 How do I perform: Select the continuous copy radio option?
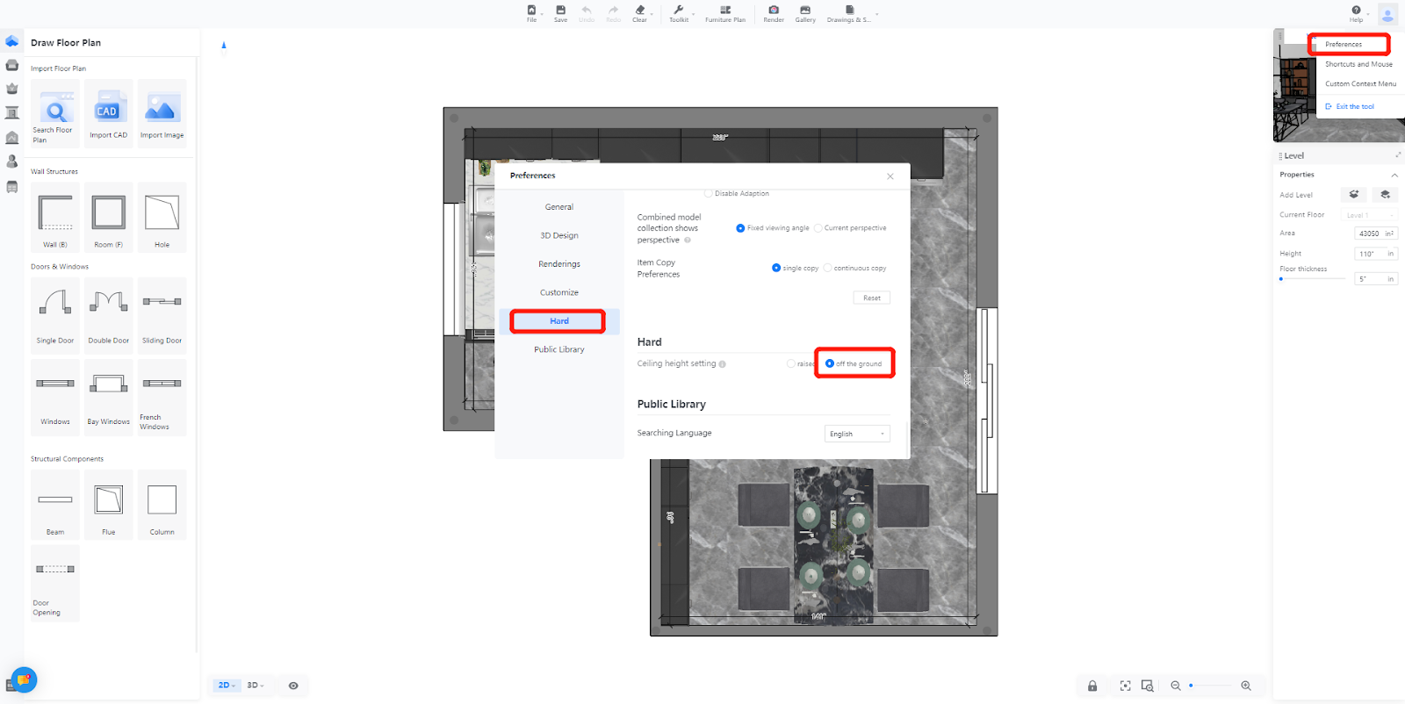[x=828, y=269]
